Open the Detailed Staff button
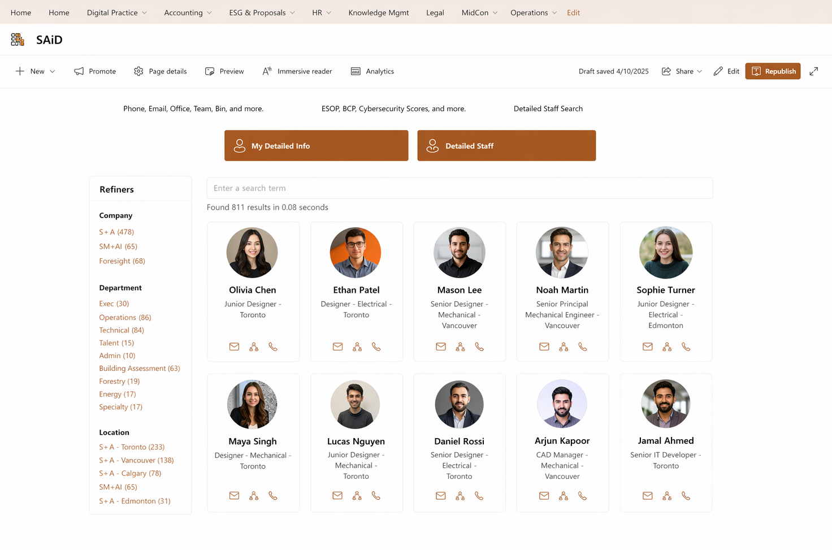Image resolution: width=832 pixels, height=550 pixels. 506,146
